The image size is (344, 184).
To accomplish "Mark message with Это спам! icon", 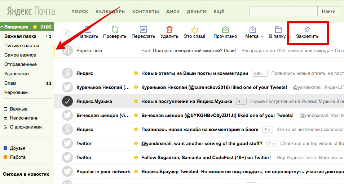I will coord(194,30).
